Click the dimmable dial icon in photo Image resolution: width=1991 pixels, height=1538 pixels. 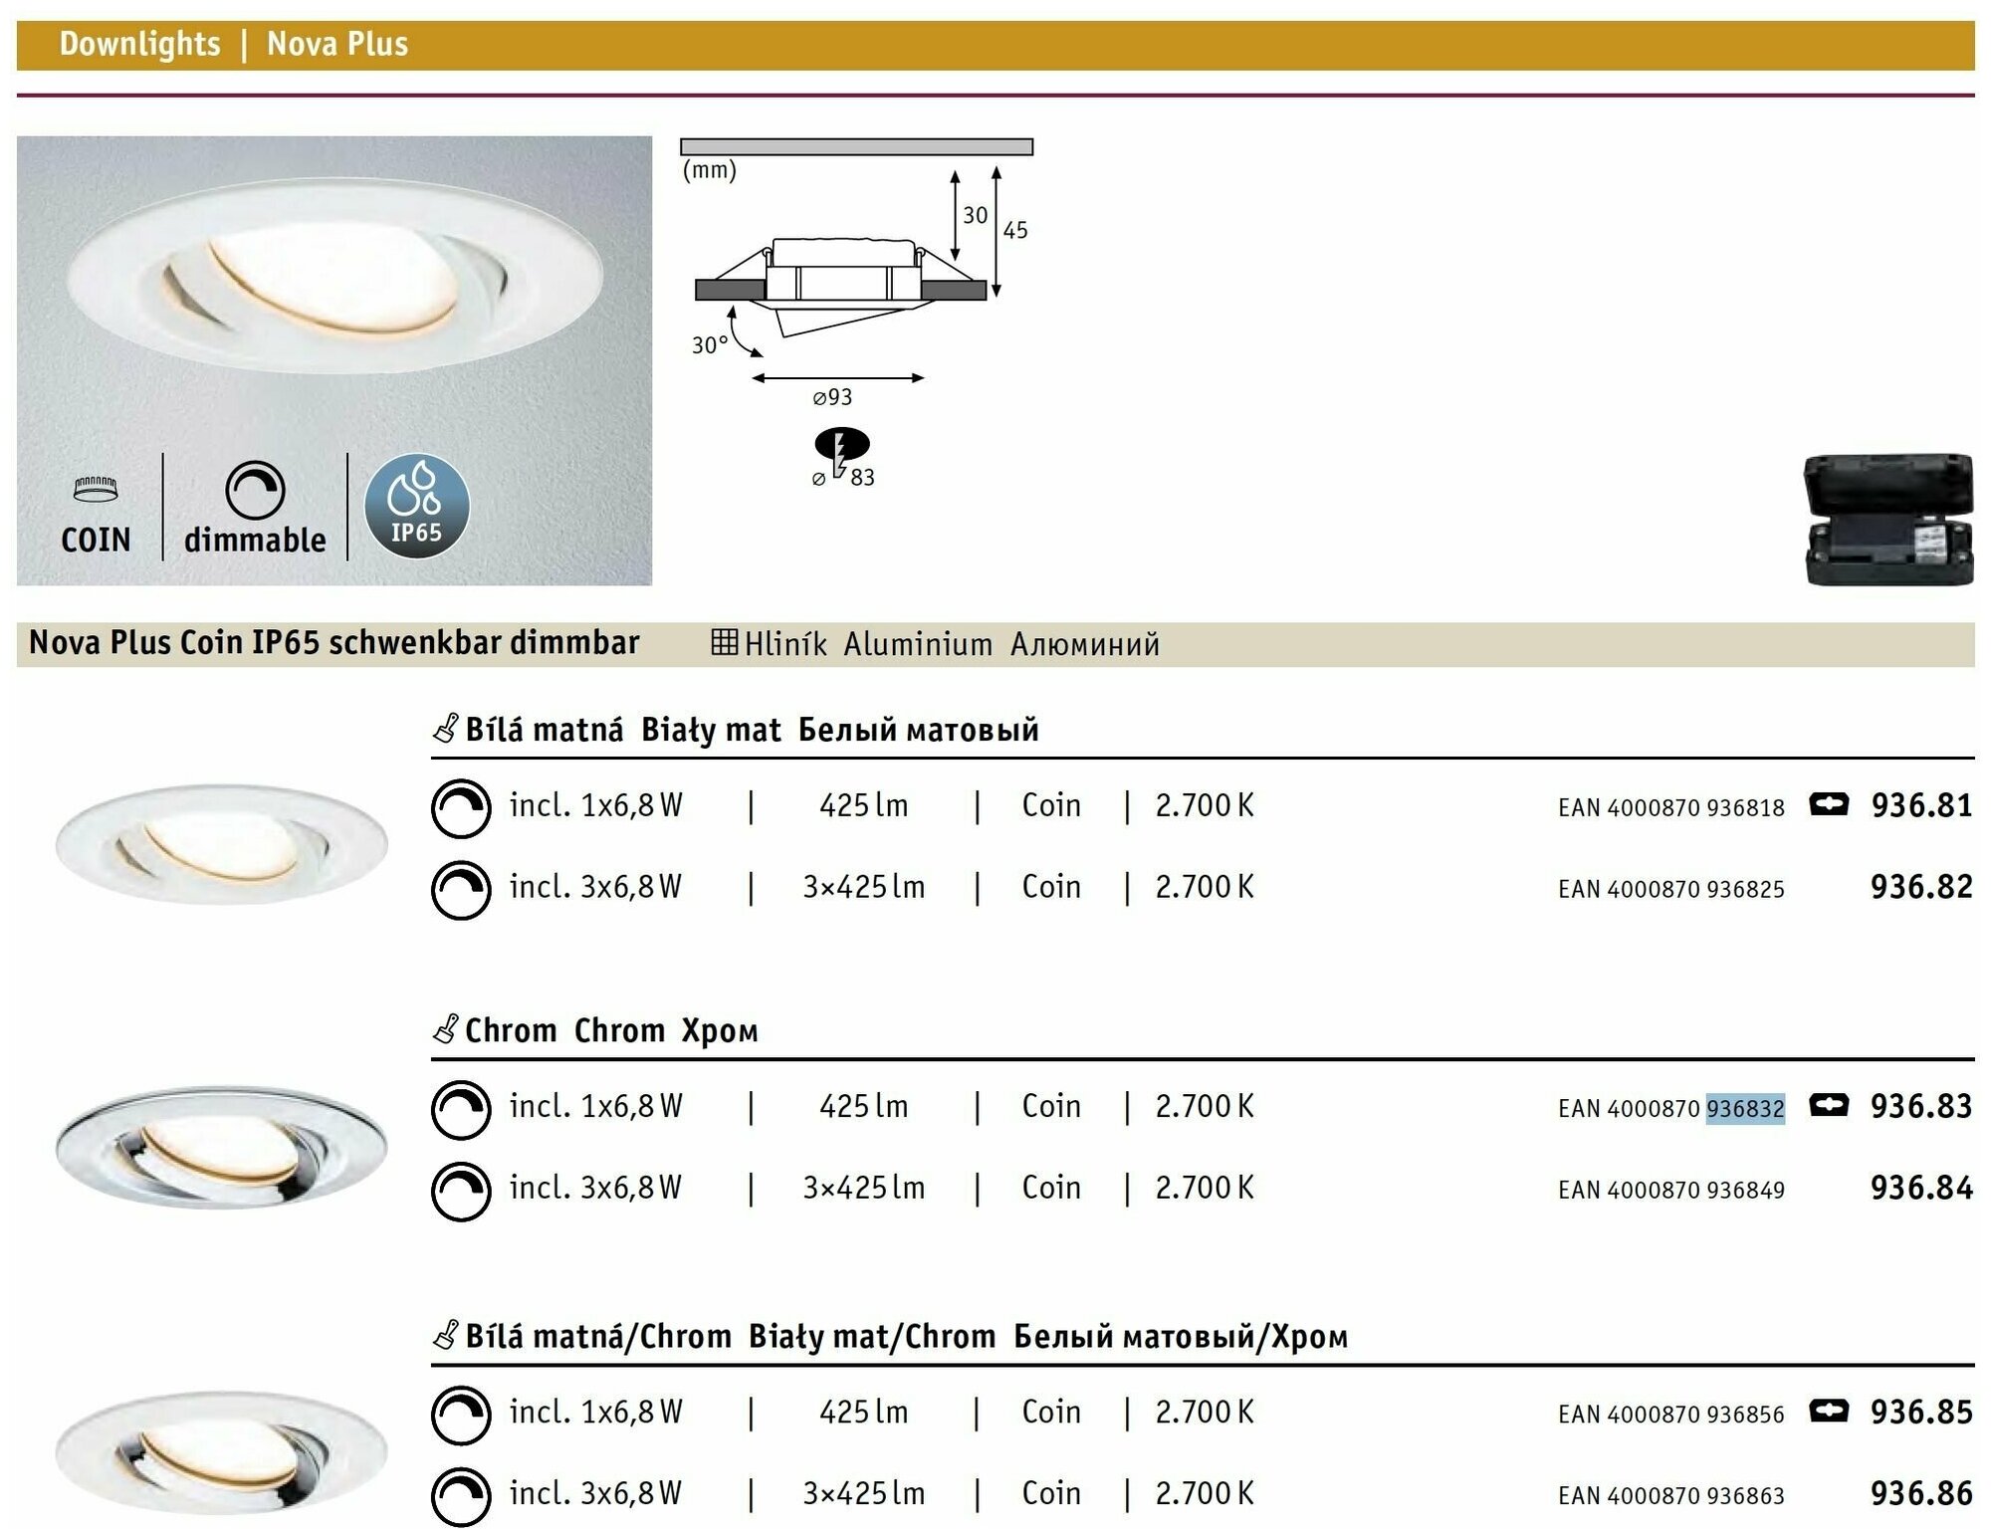[255, 490]
